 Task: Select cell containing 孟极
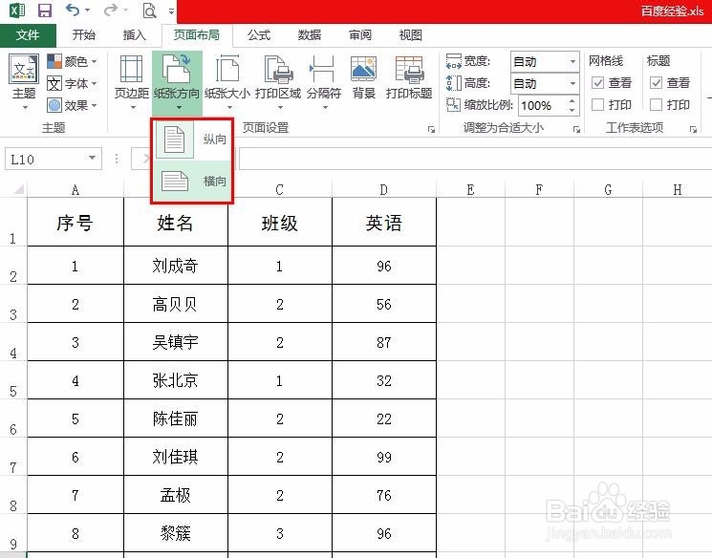tap(176, 495)
